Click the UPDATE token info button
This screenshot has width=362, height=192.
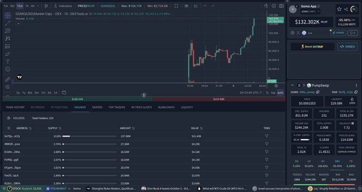coord(338,33)
